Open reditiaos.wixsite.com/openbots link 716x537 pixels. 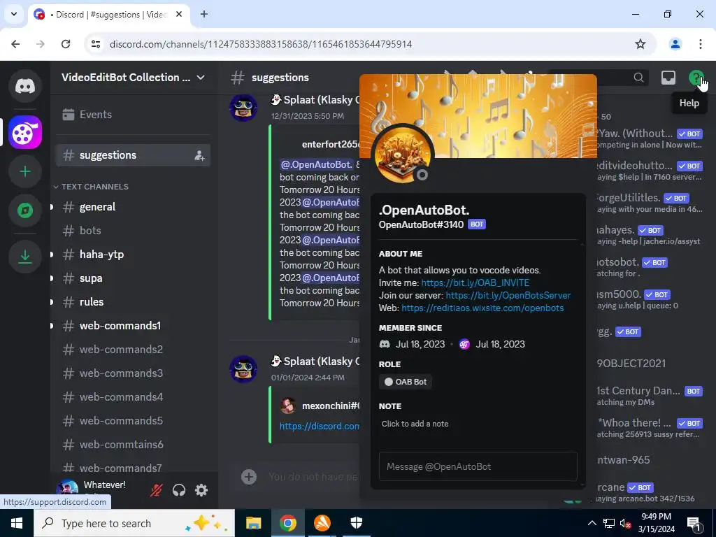(x=482, y=308)
